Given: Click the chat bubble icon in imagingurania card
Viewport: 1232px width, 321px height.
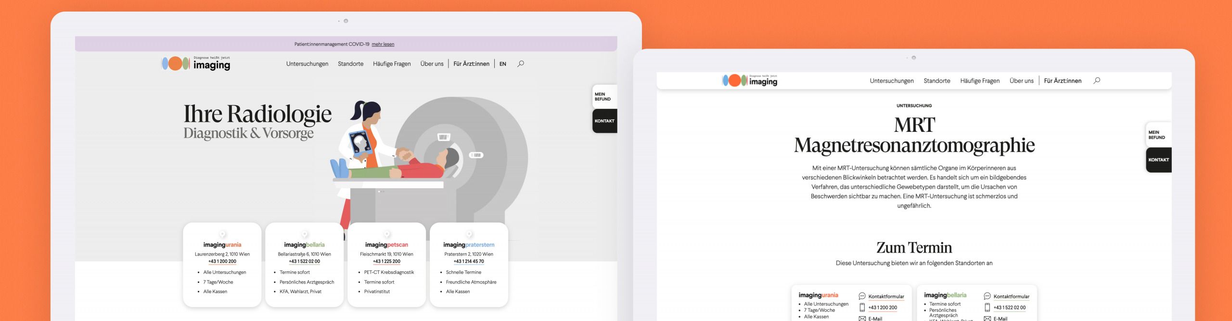Looking at the screenshot, I should (862, 296).
